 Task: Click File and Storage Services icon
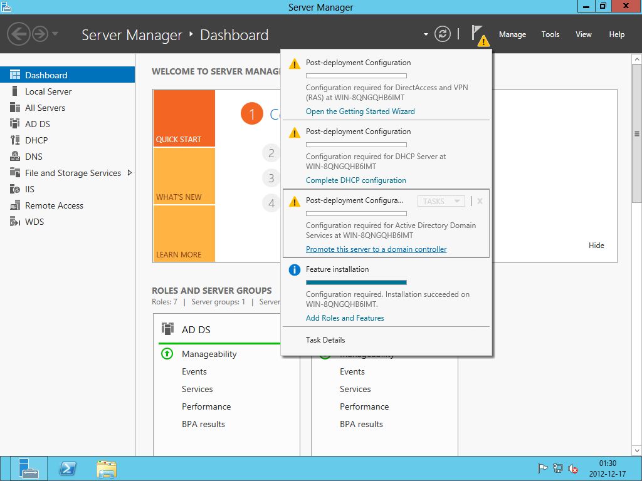click(15, 173)
